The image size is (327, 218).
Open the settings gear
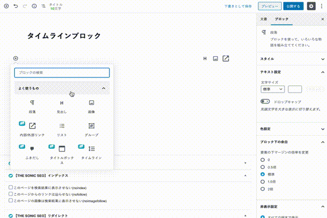[311, 6]
